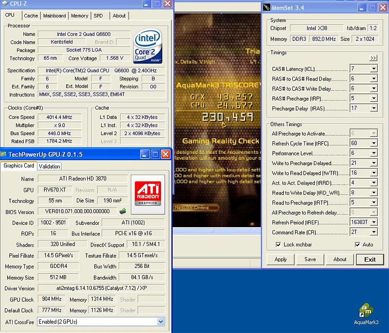Open the Command Rate (CR) dropdown
389x333 pixels.
coord(373,232)
